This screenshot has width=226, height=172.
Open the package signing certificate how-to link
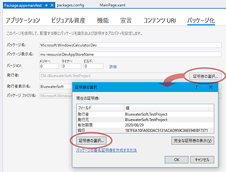pyautogui.click(x=106, y=150)
